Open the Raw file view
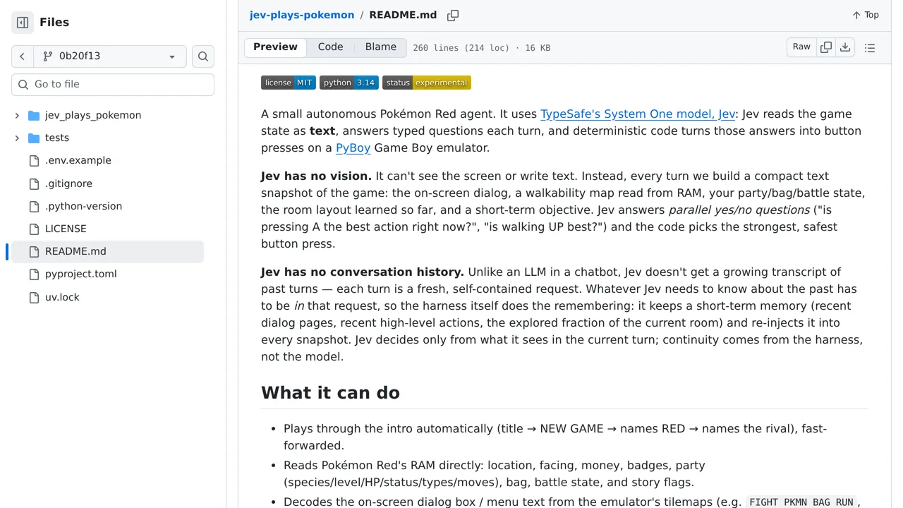This screenshot has width=903, height=508. pos(801,47)
